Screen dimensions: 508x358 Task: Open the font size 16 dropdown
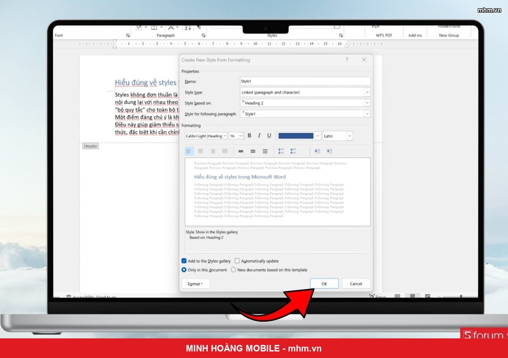[236, 136]
